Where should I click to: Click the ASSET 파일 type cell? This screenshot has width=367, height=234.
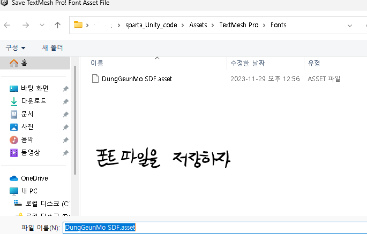coord(324,79)
